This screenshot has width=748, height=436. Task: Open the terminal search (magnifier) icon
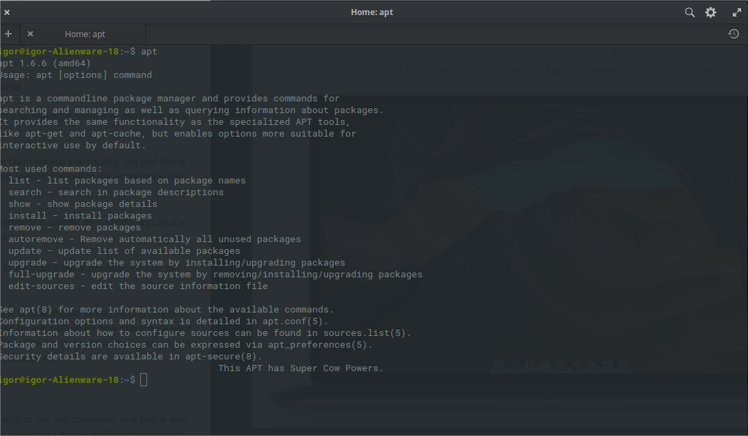[x=689, y=12]
